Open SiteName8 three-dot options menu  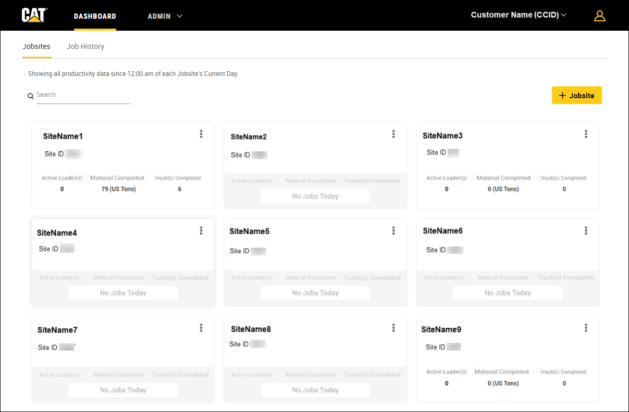(x=393, y=328)
